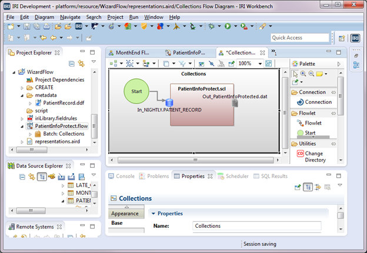Collapse the metadata folder

click(22, 96)
